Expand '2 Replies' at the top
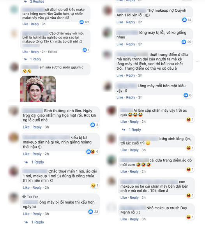Viewport: 205px width, 227px height. (37, 2)
